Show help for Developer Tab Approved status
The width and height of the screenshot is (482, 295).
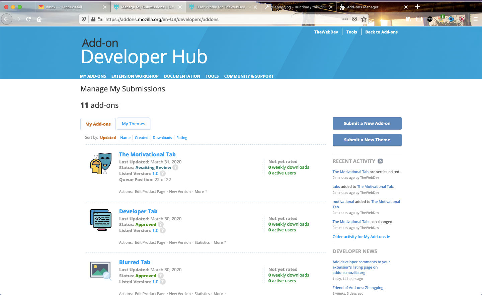click(x=161, y=224)
